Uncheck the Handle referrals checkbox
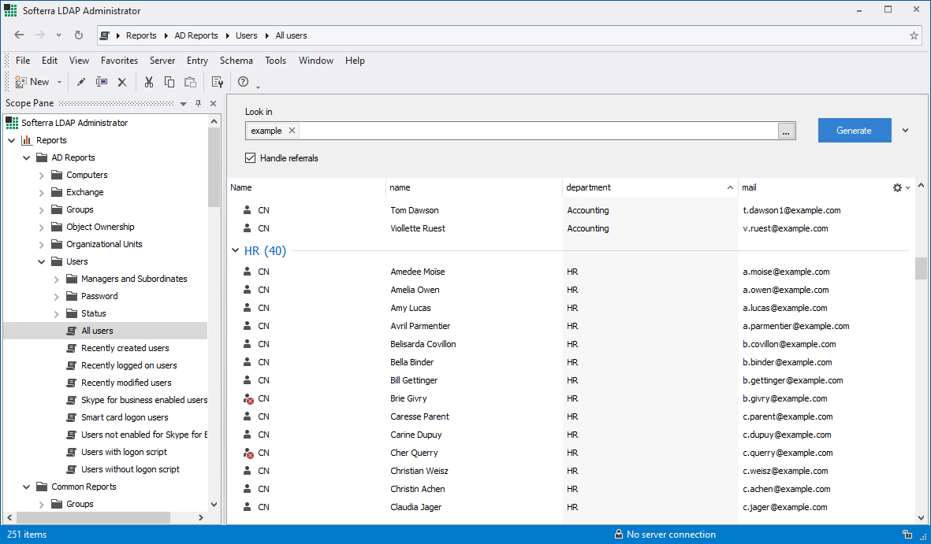Viewport: 931px width, 544px height. (251, 158)
